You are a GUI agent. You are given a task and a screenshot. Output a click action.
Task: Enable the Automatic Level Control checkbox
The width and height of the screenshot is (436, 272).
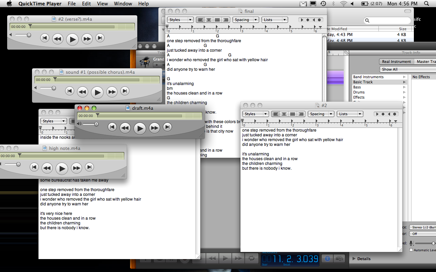[411, 250]
